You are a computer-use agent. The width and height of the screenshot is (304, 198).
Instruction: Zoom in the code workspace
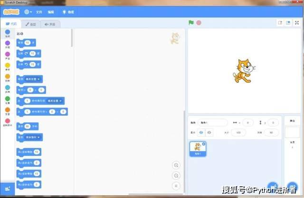coord(176,165)
